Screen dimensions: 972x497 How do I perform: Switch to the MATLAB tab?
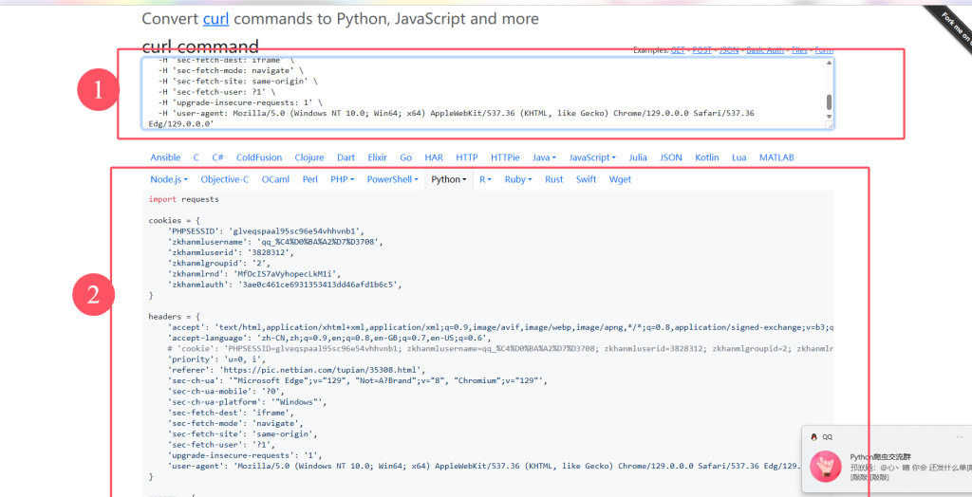(776, 157)
